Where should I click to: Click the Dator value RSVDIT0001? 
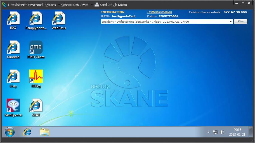tap(169, 16)
